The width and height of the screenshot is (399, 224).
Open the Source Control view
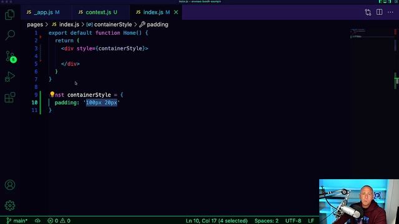tap(11, 57)
